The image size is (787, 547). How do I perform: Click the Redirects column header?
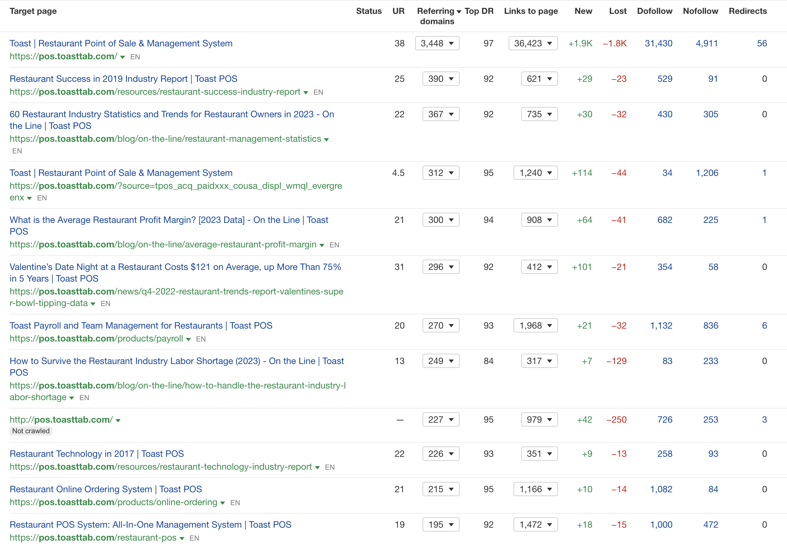(748, 11)
